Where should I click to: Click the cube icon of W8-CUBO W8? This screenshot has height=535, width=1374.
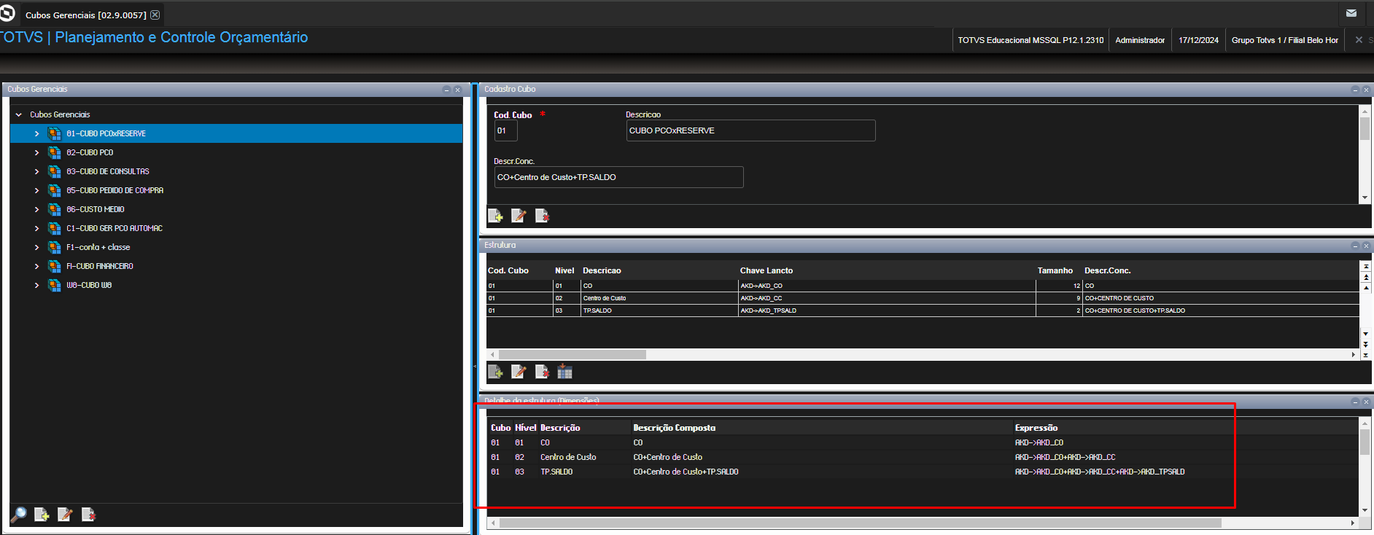pyautogui.click(x=55, y=285)
